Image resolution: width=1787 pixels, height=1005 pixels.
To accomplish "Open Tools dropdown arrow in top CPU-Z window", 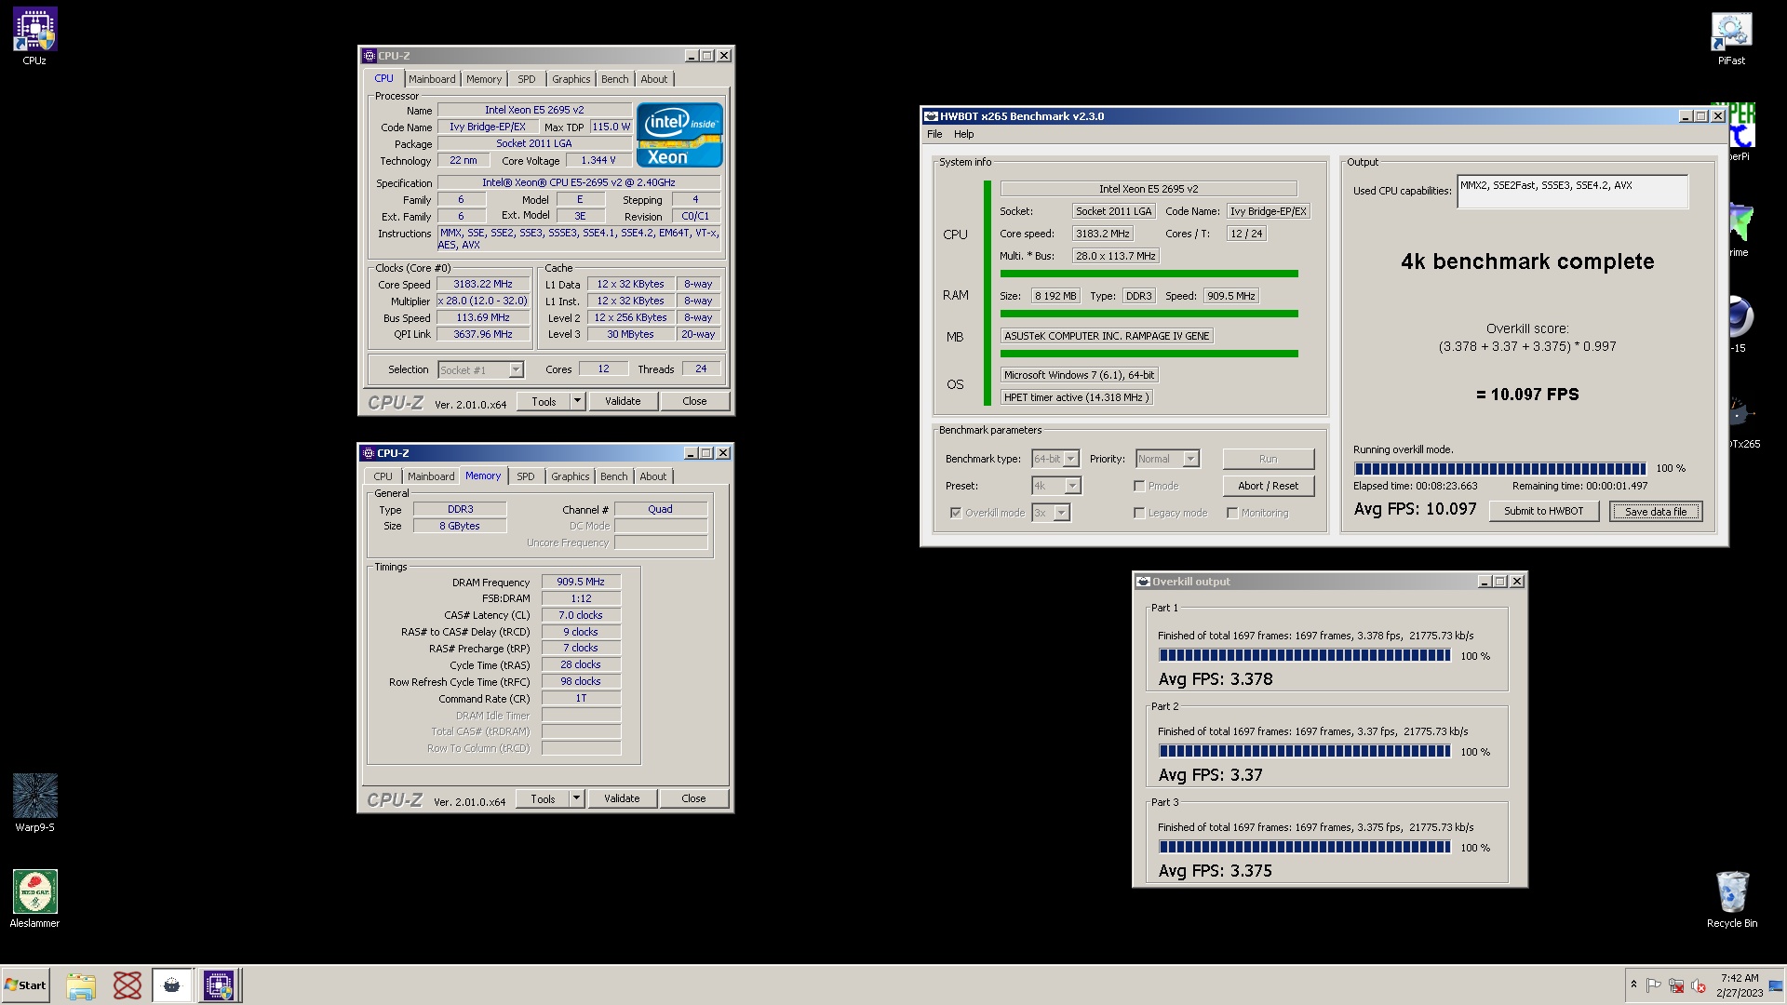I will coord(577,401).
